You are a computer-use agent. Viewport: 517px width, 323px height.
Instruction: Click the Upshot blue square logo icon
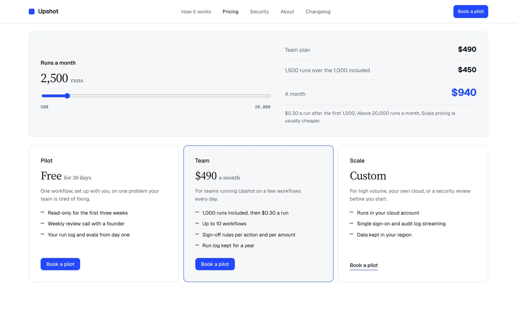[x=32, y=12]
